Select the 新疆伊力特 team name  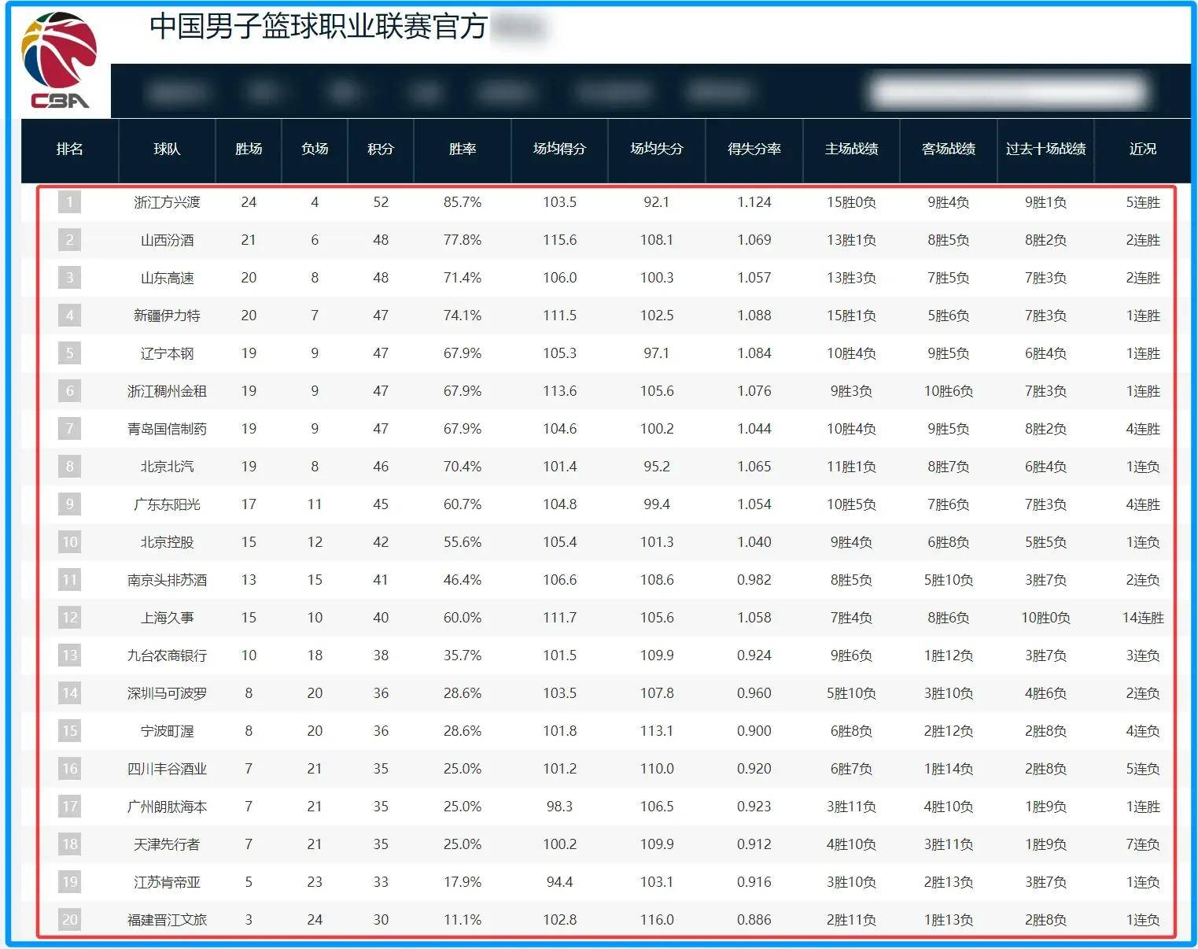click(167, 316)
